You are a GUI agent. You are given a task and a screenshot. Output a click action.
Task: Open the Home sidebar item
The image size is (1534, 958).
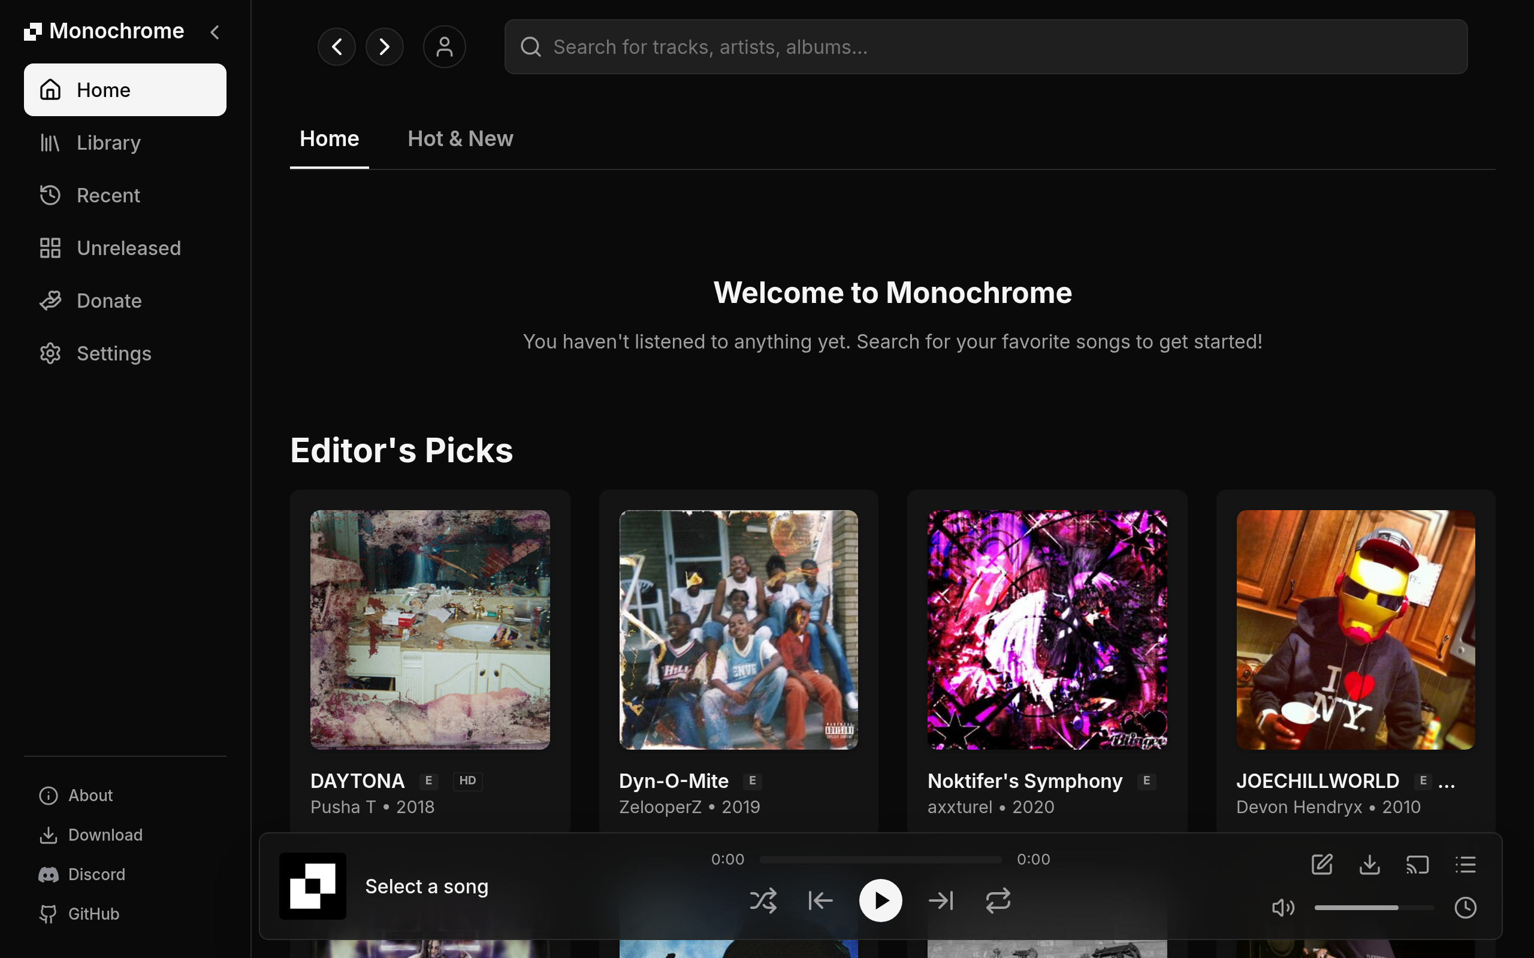click(125, 90)
